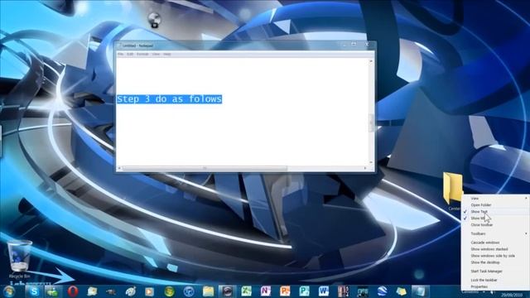Click Notepad horizontal scrollbar right arrow
Viewport: 530px width, 298px height.
(365, 168)
